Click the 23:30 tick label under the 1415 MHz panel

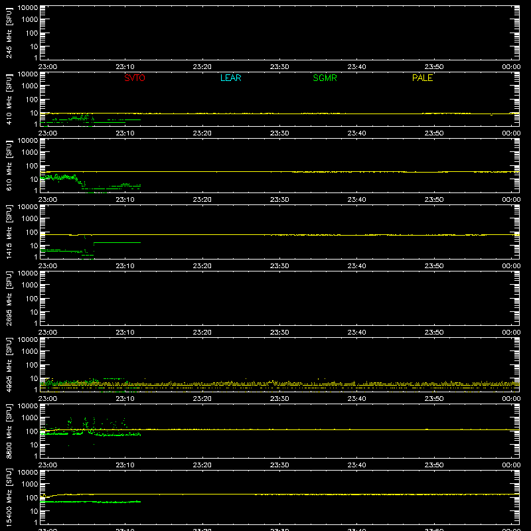(279, 266)
